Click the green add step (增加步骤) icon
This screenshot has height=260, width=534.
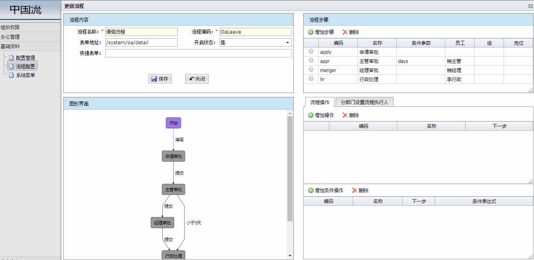311,32
